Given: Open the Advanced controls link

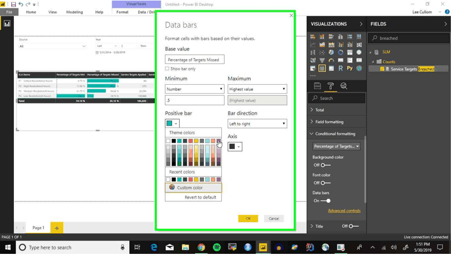Looking at the screenshot, I should (x=344, y=211).
